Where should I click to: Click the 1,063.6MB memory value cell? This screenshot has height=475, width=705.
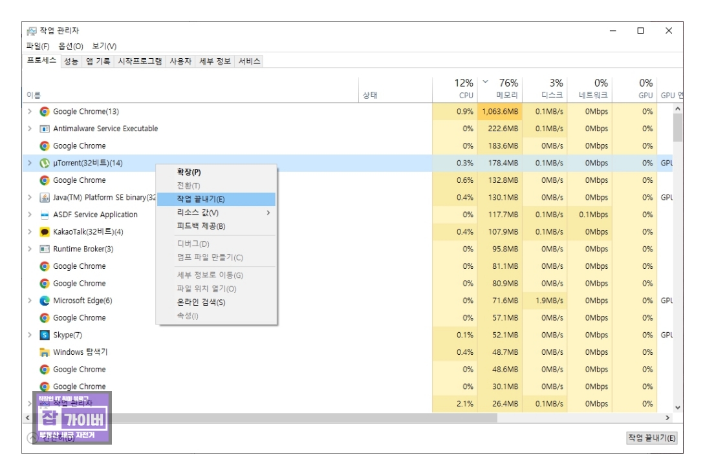pyautogui.click(x=500, y=111)
